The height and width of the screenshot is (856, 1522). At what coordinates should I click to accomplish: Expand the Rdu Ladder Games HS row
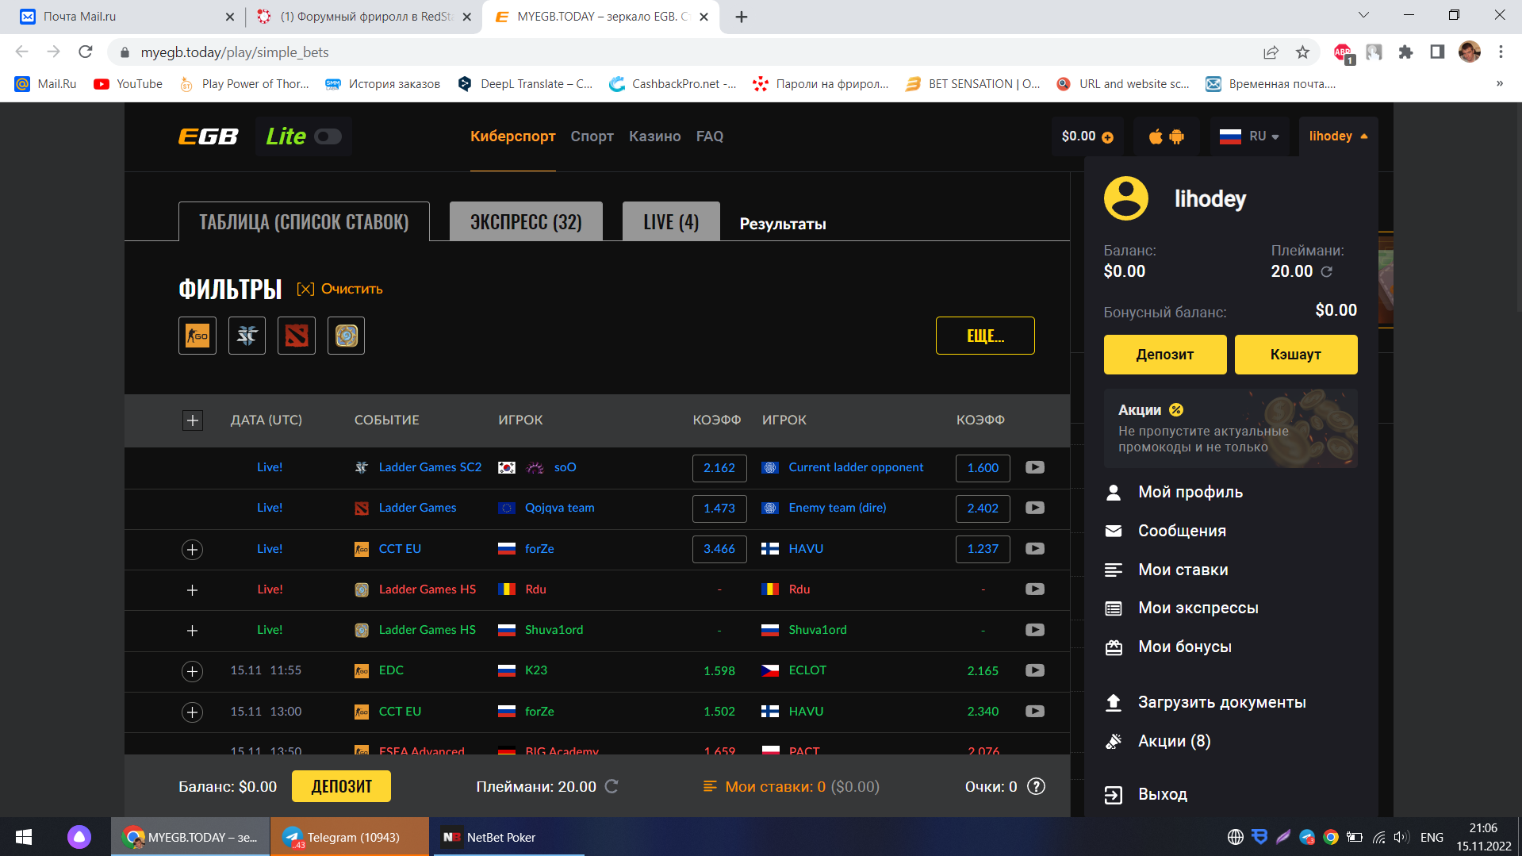coord(192,590)
